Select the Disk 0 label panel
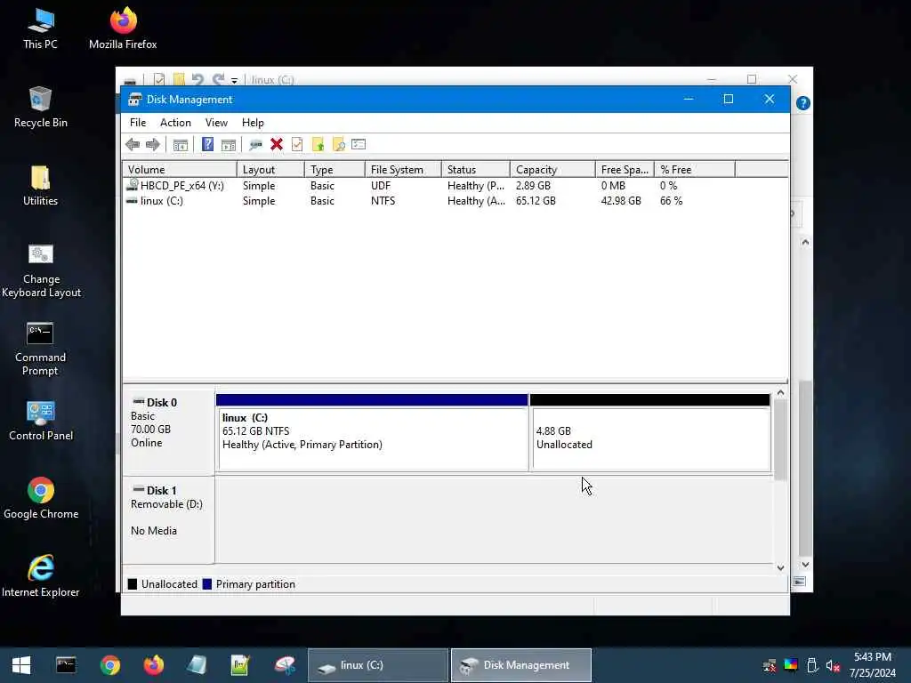Image resolution: width=911 pixels, height=683 pixels. pos(168,431)
